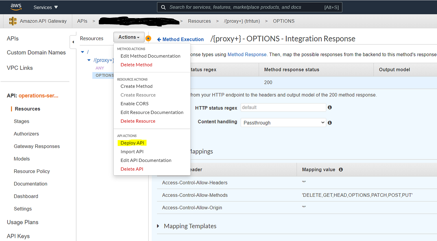Collapse the sidebar with the arrow handle
This screenshot has width=437, height=241.
(73, 42)
